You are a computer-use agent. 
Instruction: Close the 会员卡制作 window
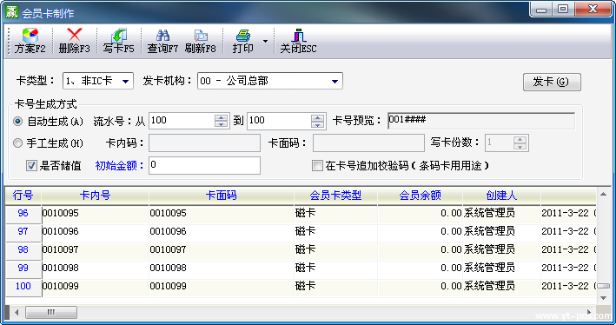[593, 10]
